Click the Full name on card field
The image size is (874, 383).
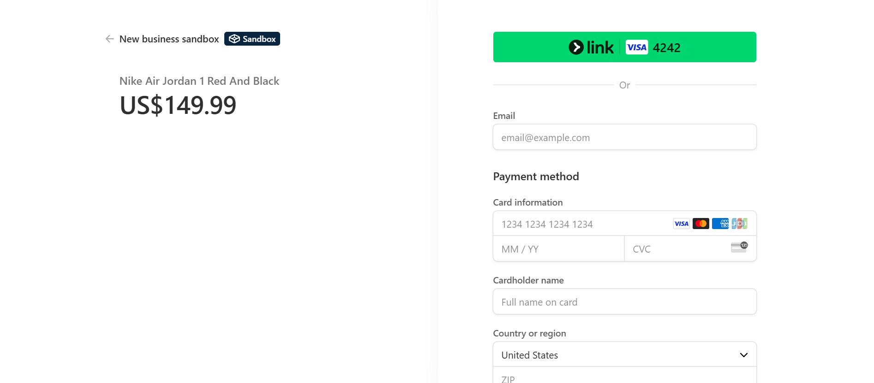[x=624, y=301]
